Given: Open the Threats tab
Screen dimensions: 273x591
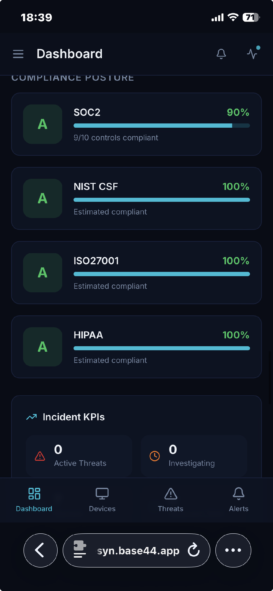Looking at the screenshot, I should coord(170,500).
